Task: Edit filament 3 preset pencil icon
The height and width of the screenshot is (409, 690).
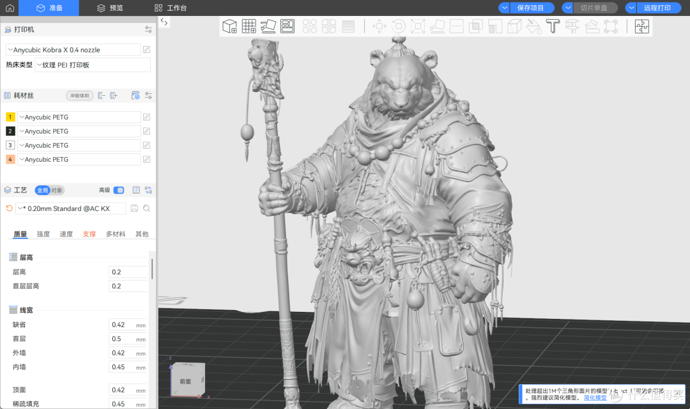Action: (x=146, y=145)
